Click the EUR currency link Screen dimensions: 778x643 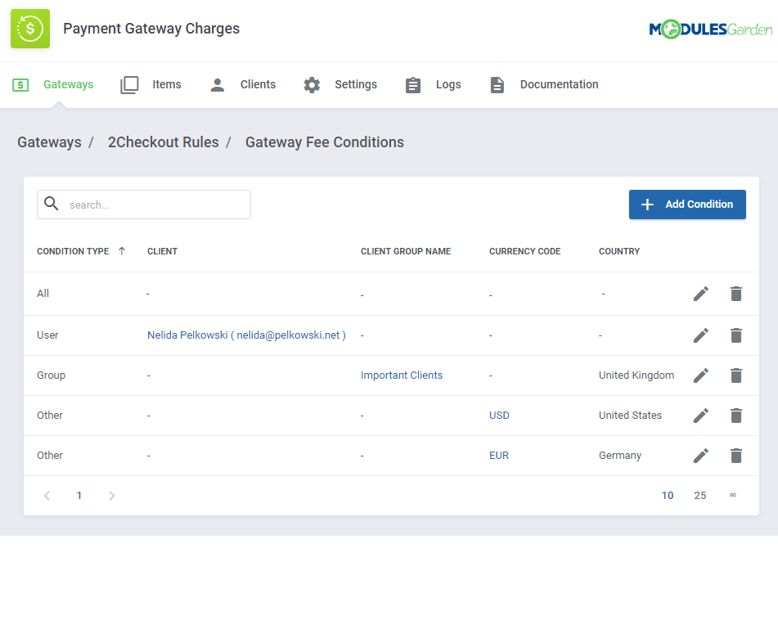[499, 456]
